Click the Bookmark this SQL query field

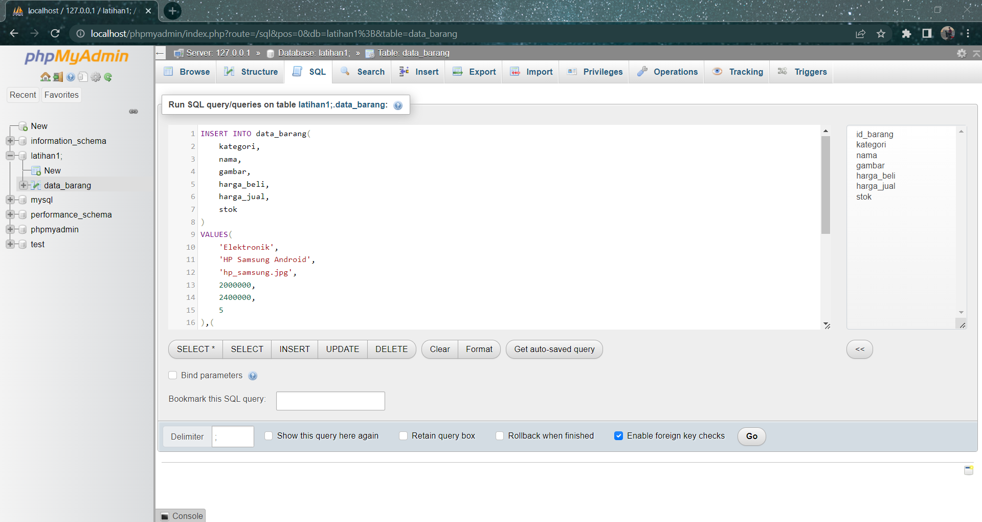pos(330,401)
